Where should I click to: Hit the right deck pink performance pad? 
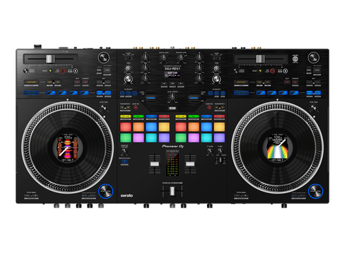[x=194, y=138]
